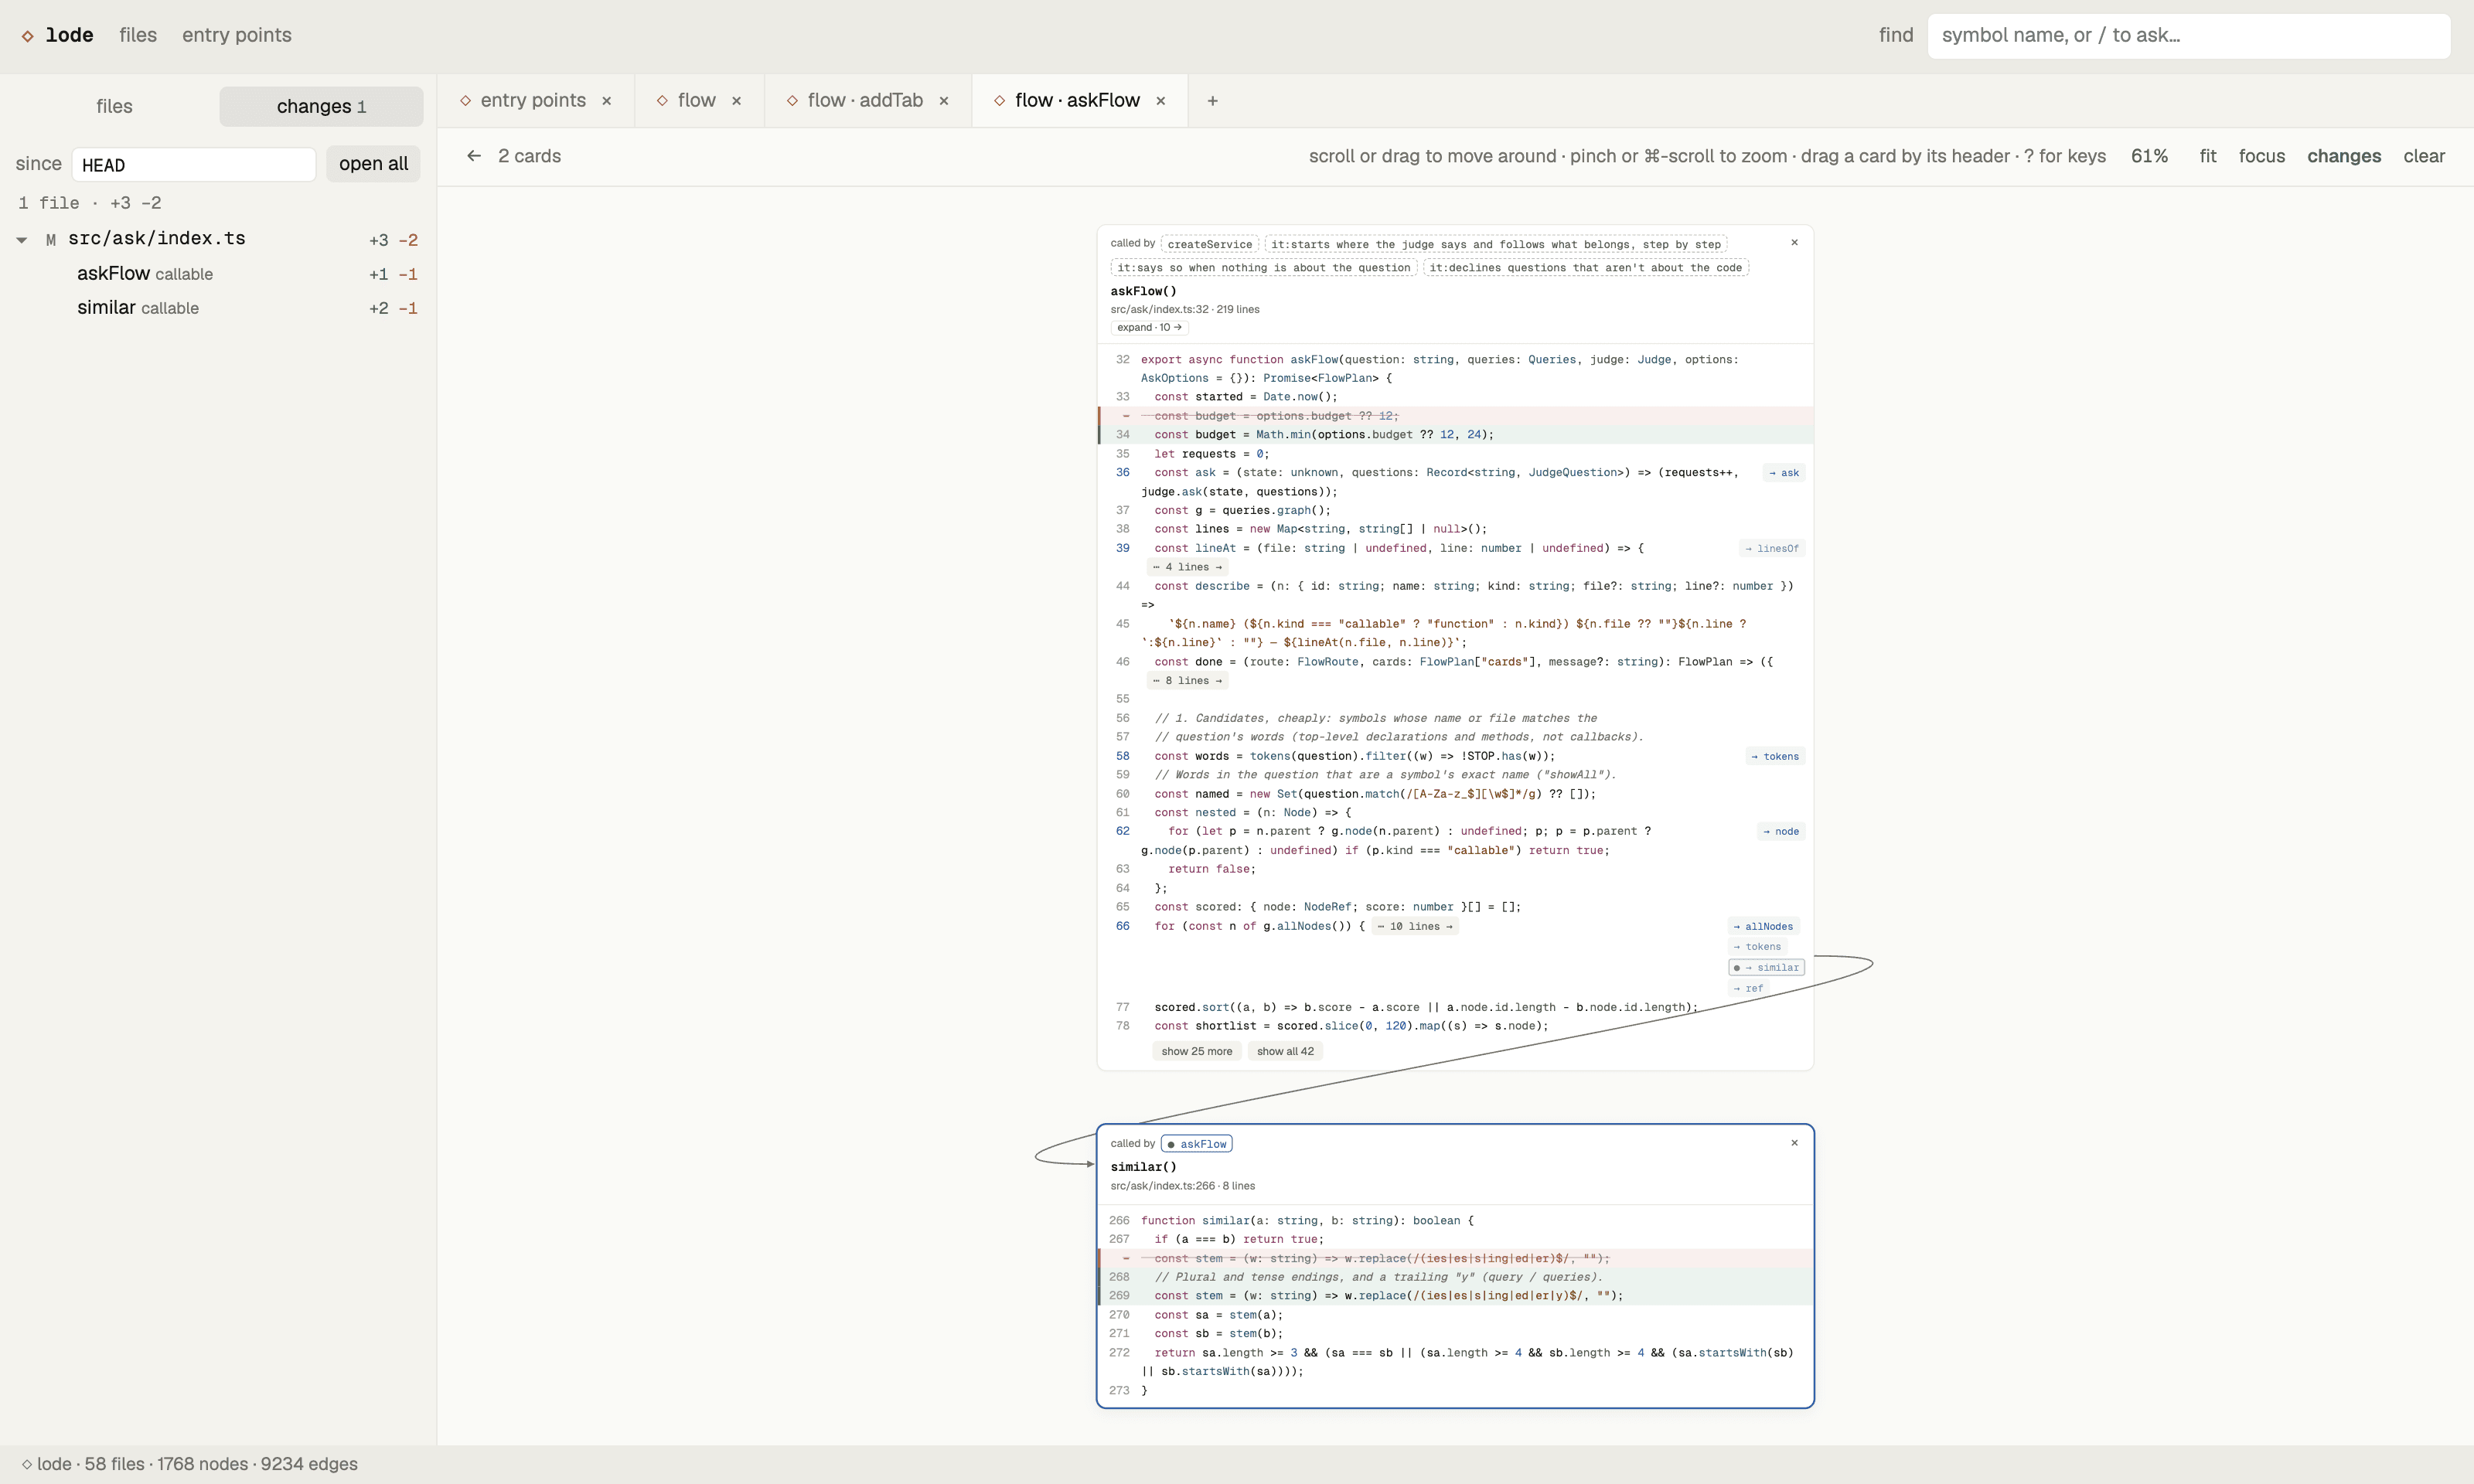This screenshot has width=2474, height=1484.
Task: Open entry points in top navigation
Action: coord(237,35)
